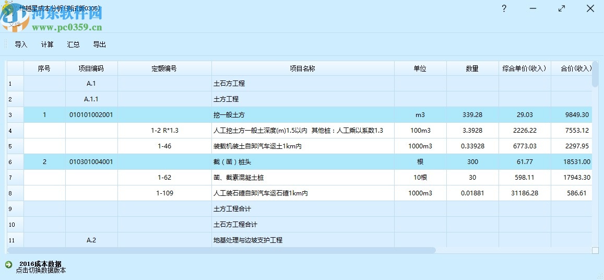
Task: Click the 土石方工程 name cell
Action: 303,83
